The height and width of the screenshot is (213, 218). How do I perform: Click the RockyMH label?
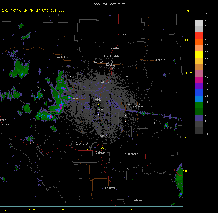pyautogui.click(x=62, y=57)
